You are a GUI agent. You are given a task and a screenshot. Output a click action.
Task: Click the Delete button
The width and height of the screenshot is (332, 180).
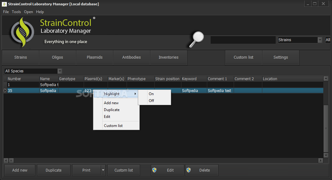pyautogui.click(x=202, y=170)
